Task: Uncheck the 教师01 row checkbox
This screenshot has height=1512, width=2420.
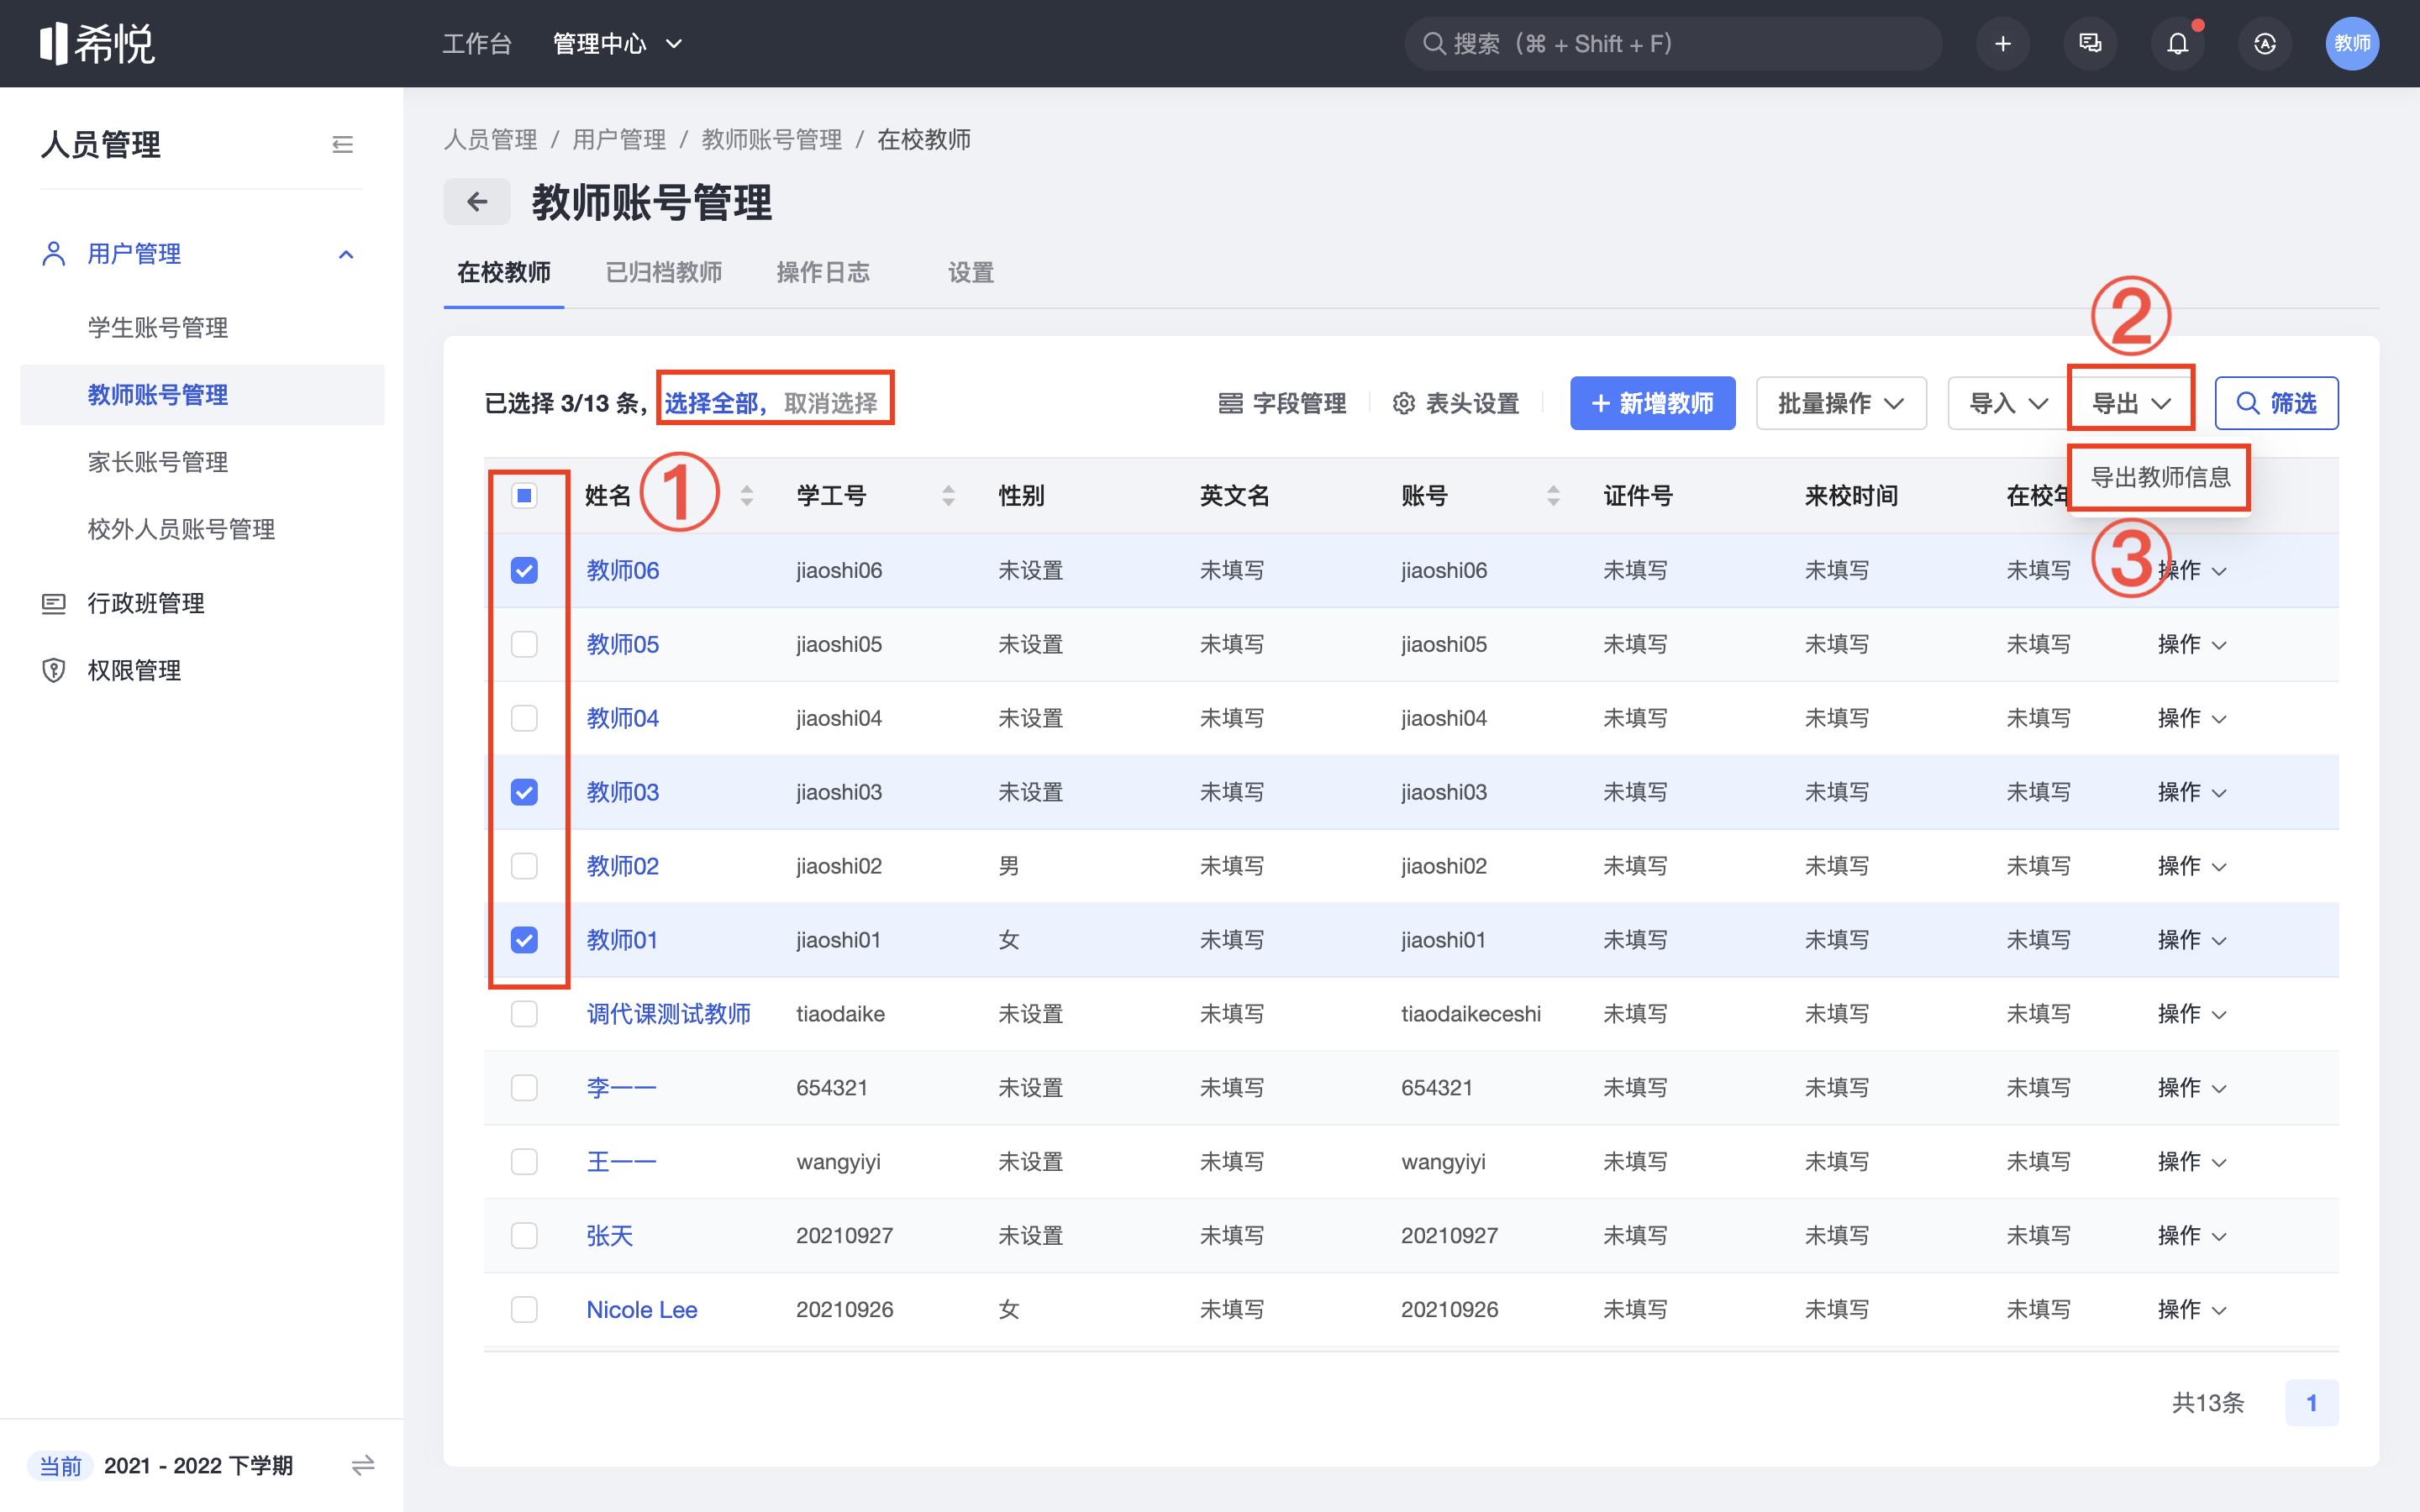Action: pyautogui.click(x=524, y=940)
